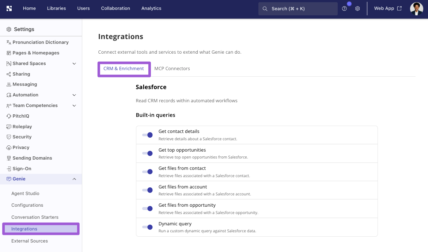Screen dimensions: 428x252
Task: Click the PitchIQ sidebar icon
Action: coord(9,116)
